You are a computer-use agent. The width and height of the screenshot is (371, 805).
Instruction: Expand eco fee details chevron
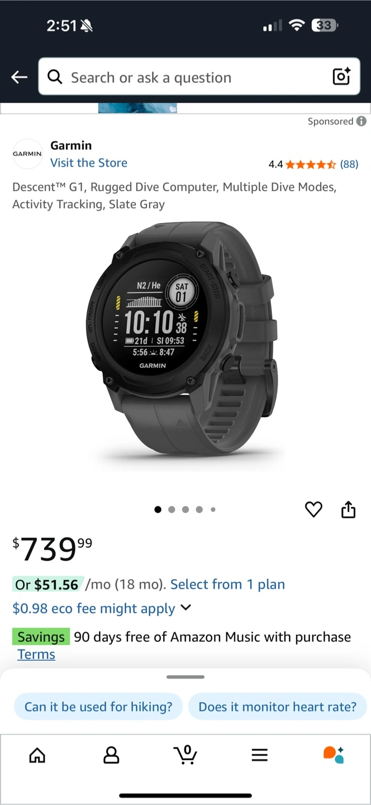coord(186,608)
